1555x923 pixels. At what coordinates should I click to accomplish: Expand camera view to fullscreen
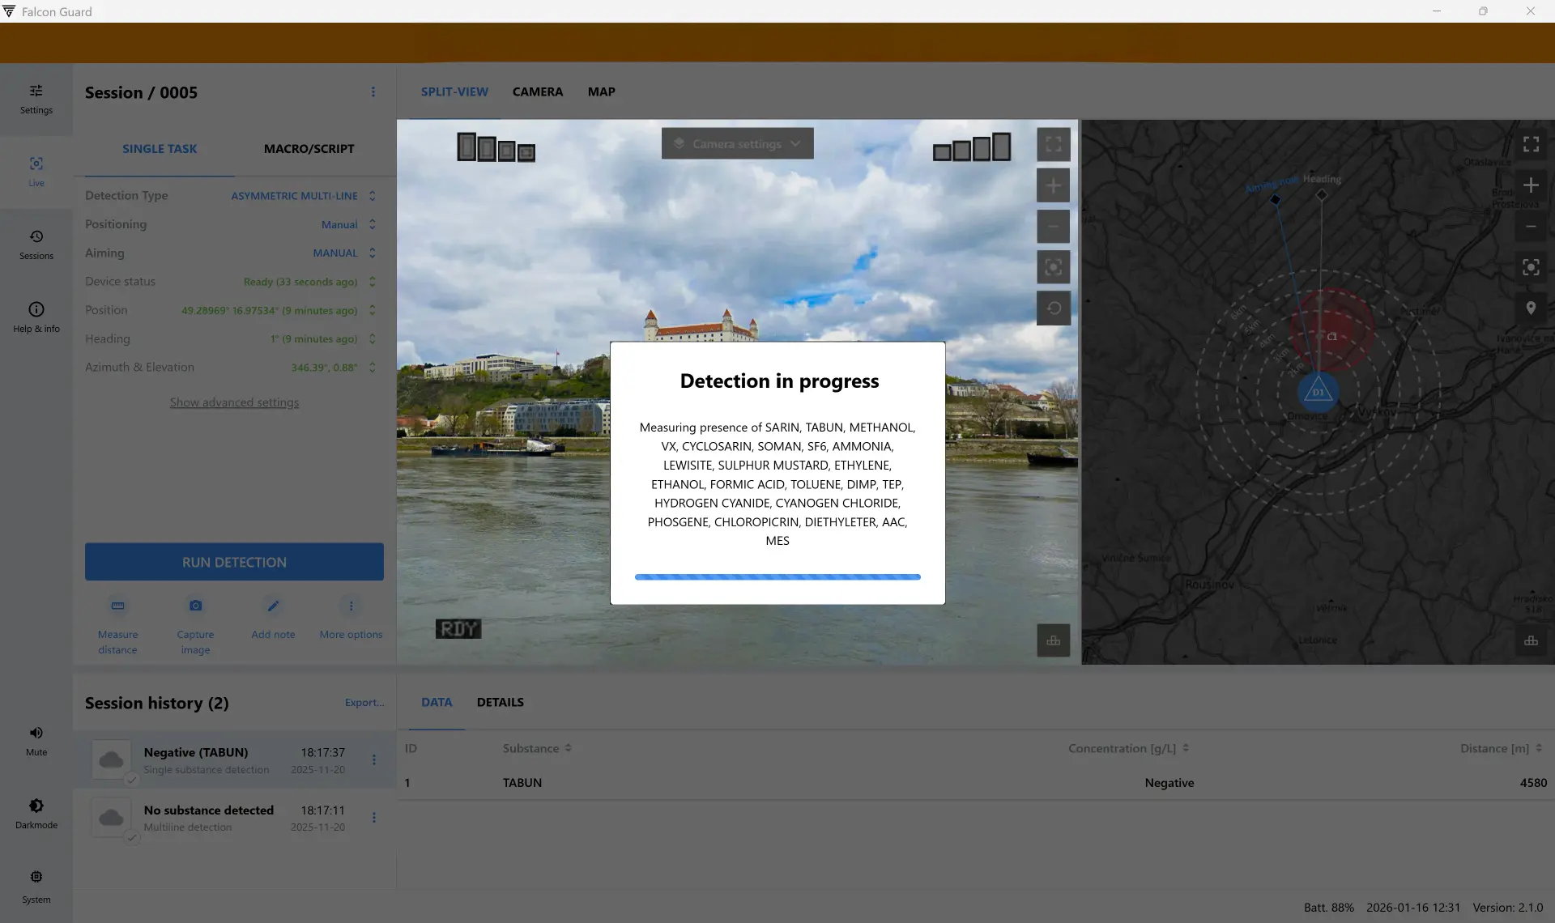point(1053,144)
